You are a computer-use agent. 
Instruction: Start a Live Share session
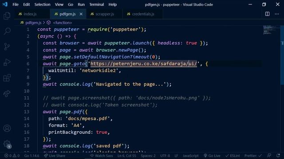pos(55,156)
